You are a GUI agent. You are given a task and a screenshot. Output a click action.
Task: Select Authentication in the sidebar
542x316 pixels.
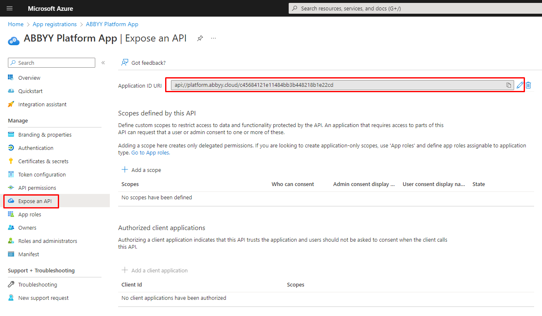click(x=35, y=147)
